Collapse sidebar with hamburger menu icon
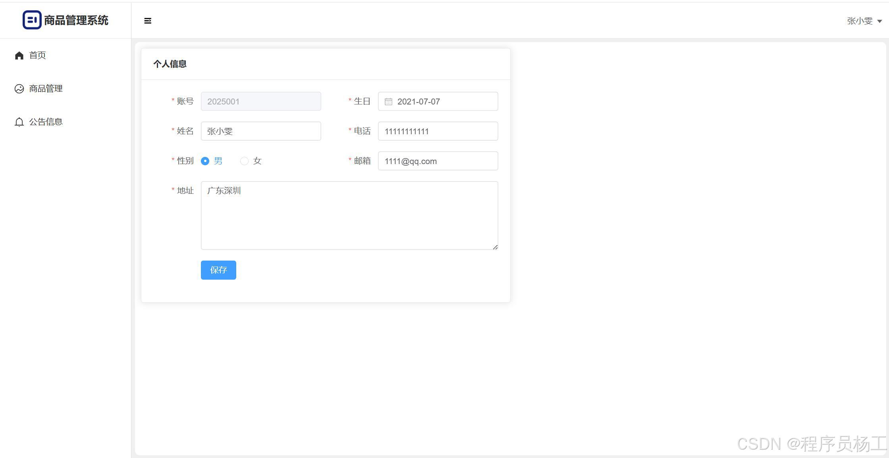The height and width of the screenshot is (458, 889). [x=148, y=21]
